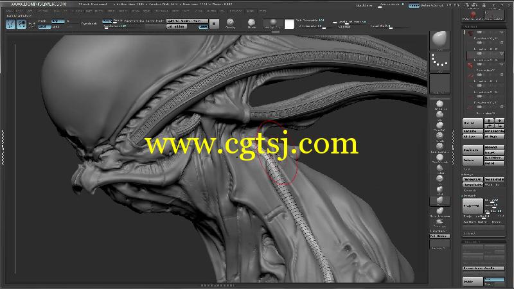Toggle Rgb mode
The image size is (514, 289).
(x=57, y=21)
